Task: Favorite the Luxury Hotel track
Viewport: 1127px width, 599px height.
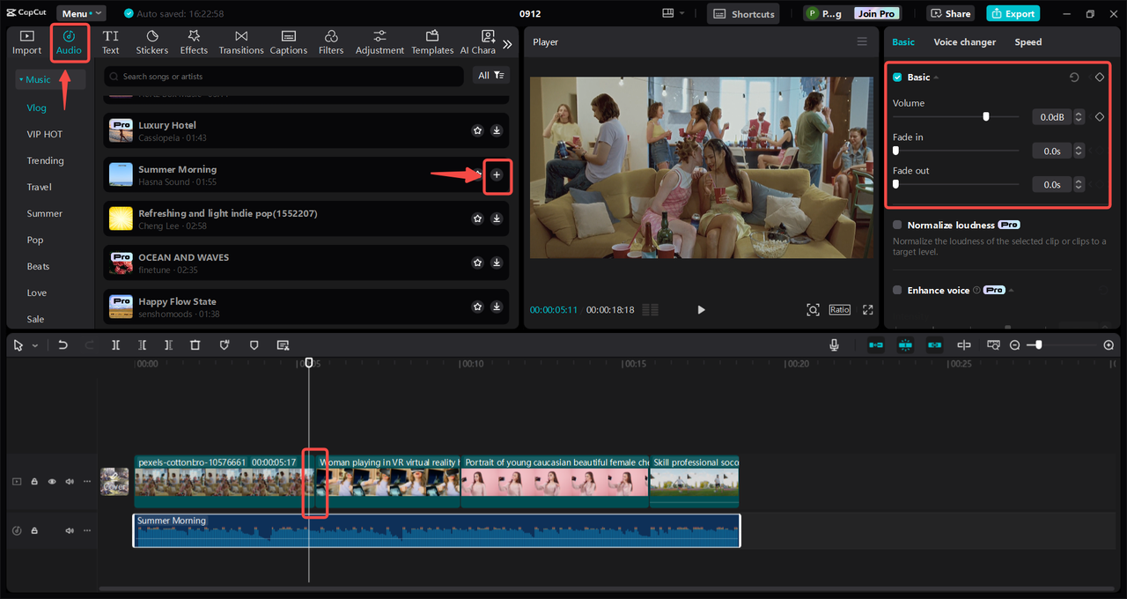Action: point(477,130)
